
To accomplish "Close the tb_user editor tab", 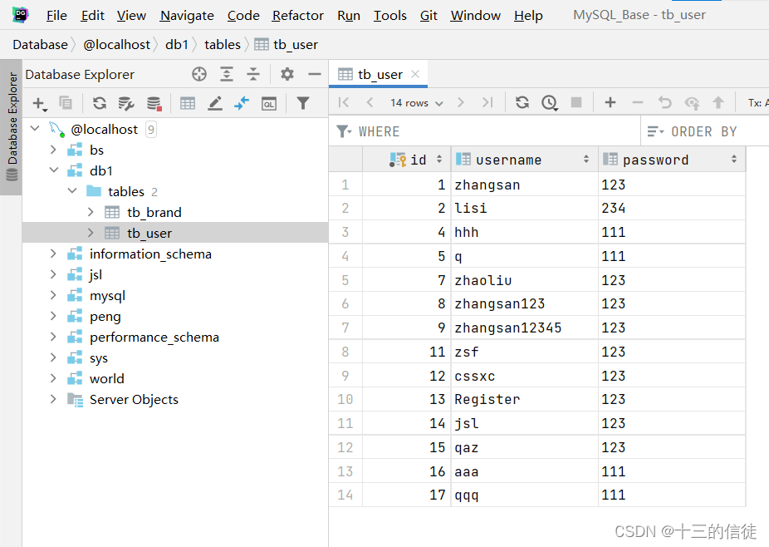I will 415,74.
